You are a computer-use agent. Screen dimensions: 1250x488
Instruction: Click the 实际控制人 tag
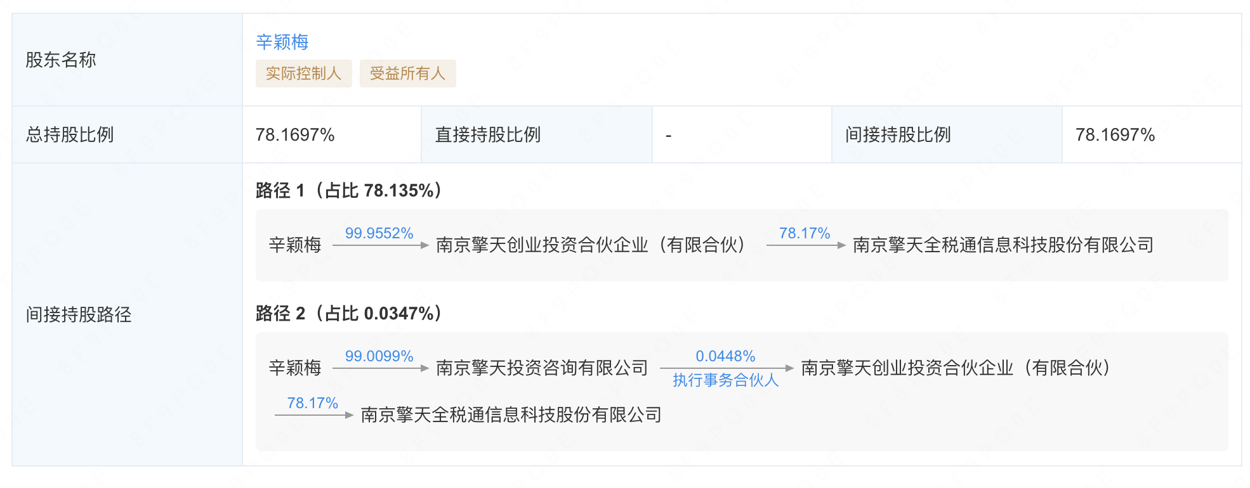[303, 74]
